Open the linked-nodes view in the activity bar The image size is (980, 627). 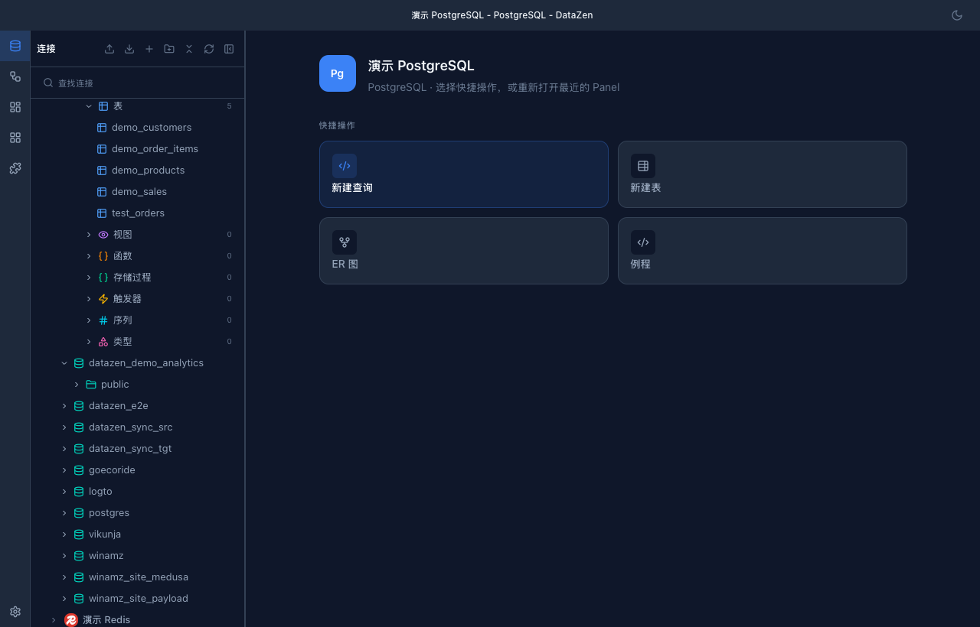(x=15, y=76)
